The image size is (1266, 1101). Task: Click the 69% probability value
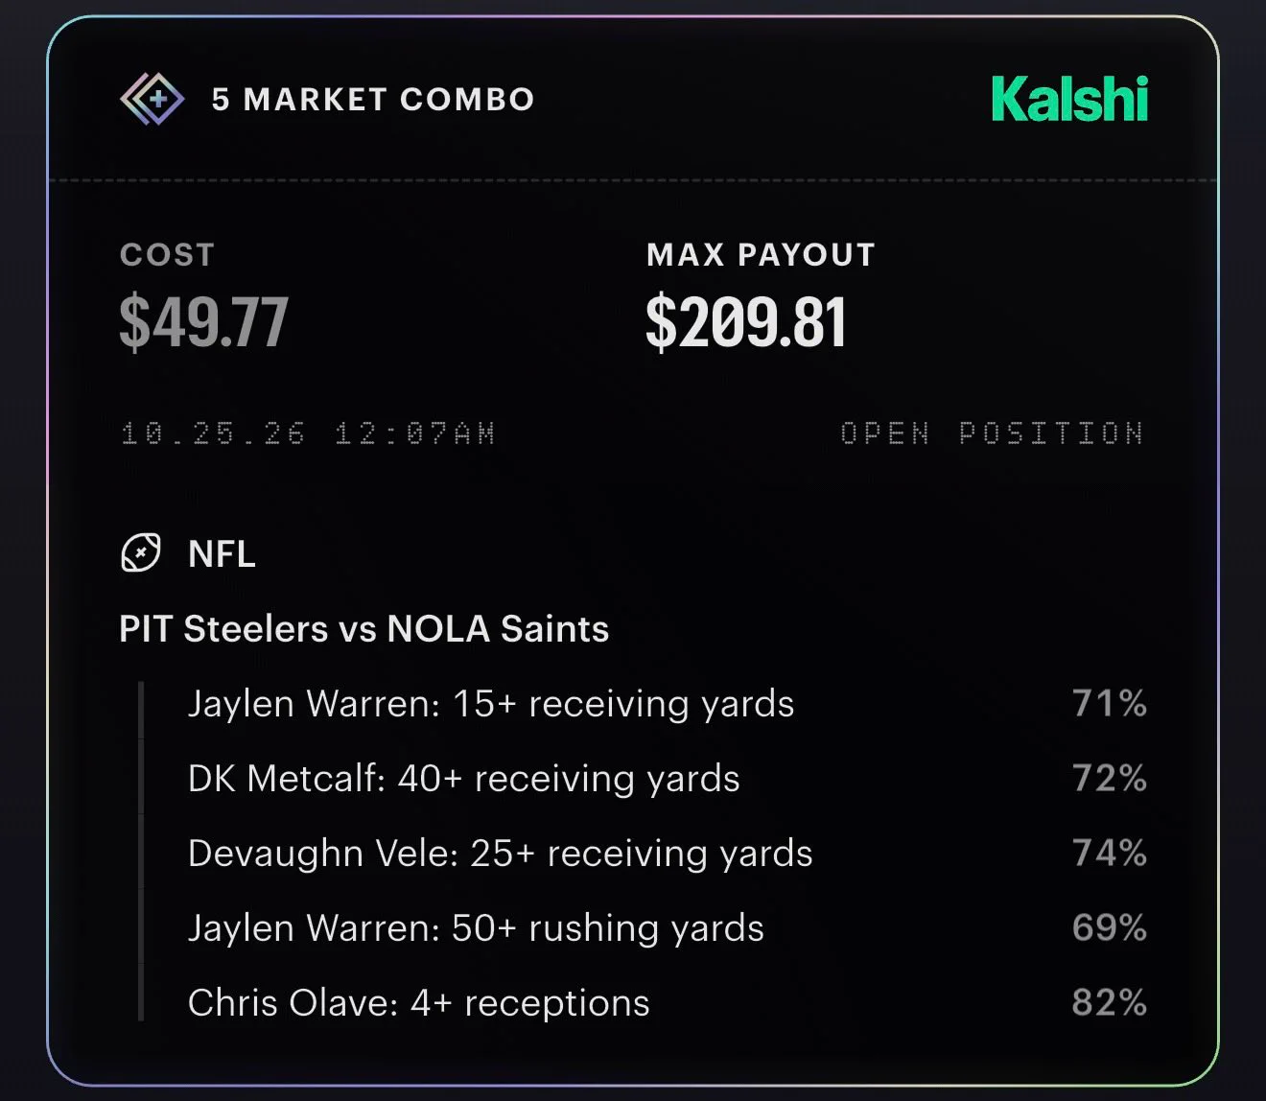(1110, 928)
